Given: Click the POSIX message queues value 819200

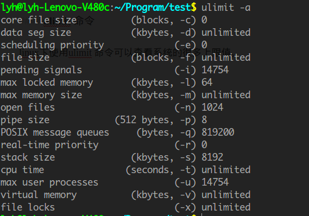Looking at the screenshot, I should (x=218, y=132).
